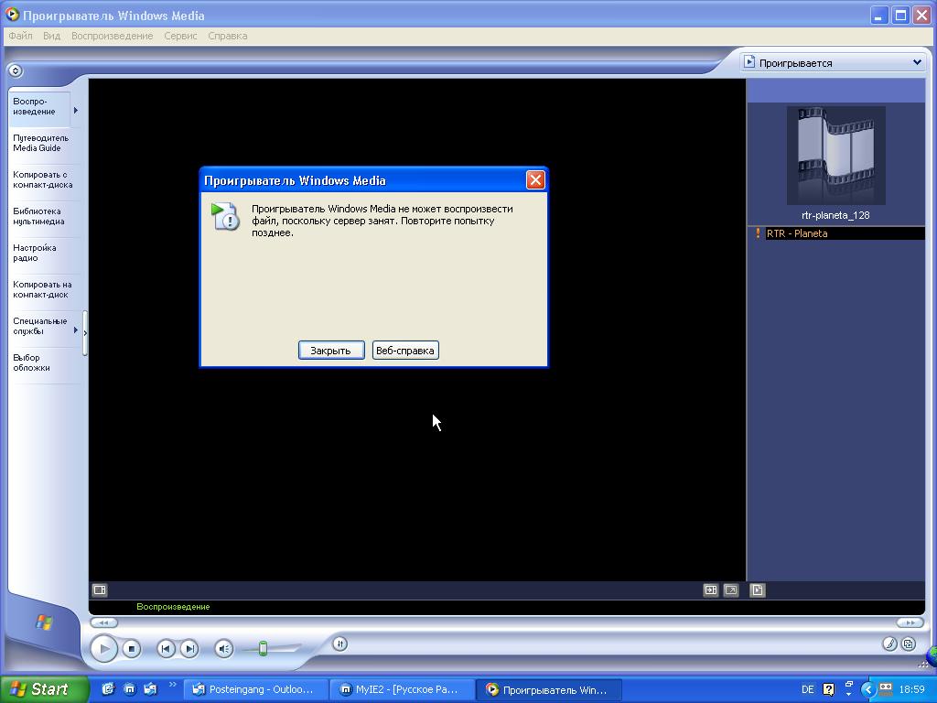Click the fast forward button on seek bar

pos(910,622)
